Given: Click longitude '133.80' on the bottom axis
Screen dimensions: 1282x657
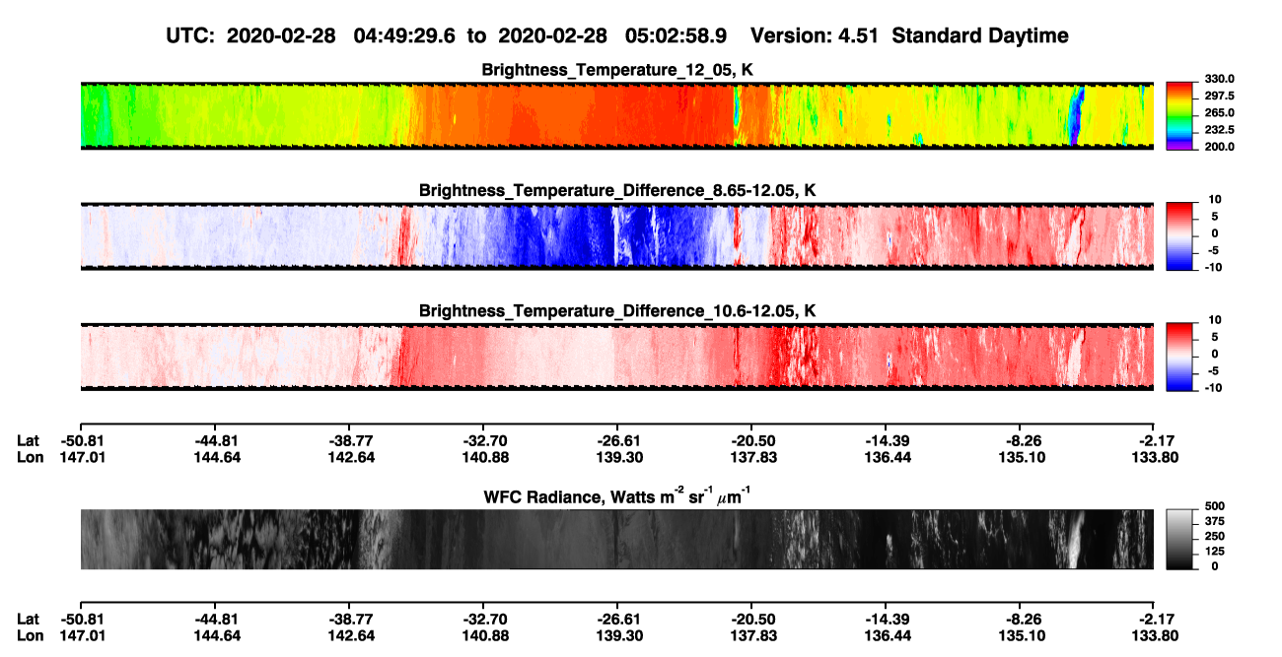Looking at the screenshot, I should click(x=1156, y=634).
